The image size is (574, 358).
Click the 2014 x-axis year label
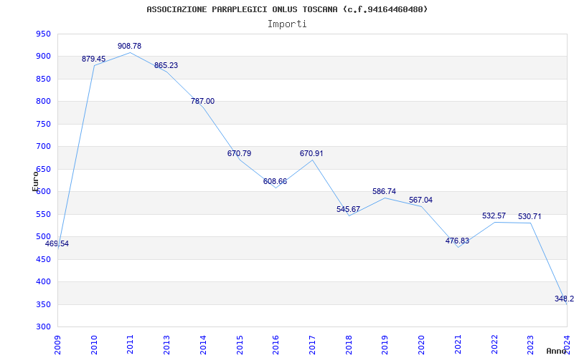(x=203, y=344)
